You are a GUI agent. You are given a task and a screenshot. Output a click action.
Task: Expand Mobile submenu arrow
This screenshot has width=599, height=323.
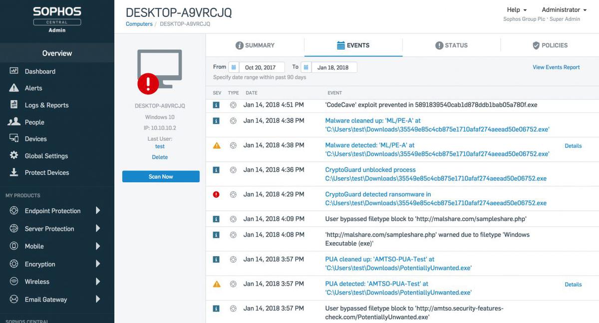click(98, 246)
